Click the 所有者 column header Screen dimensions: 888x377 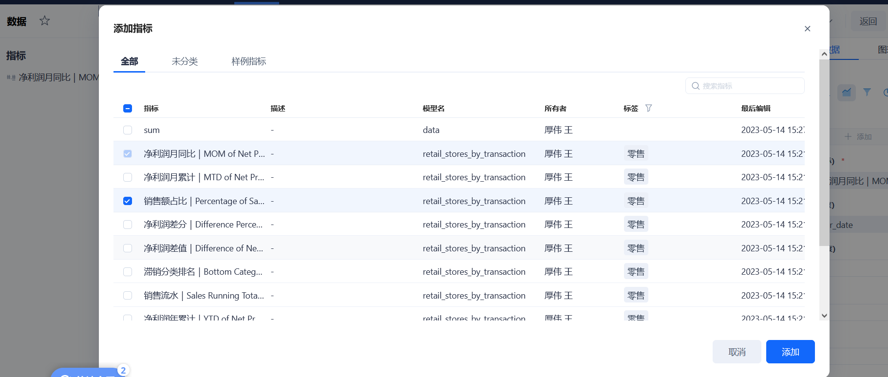pos(555,108)
